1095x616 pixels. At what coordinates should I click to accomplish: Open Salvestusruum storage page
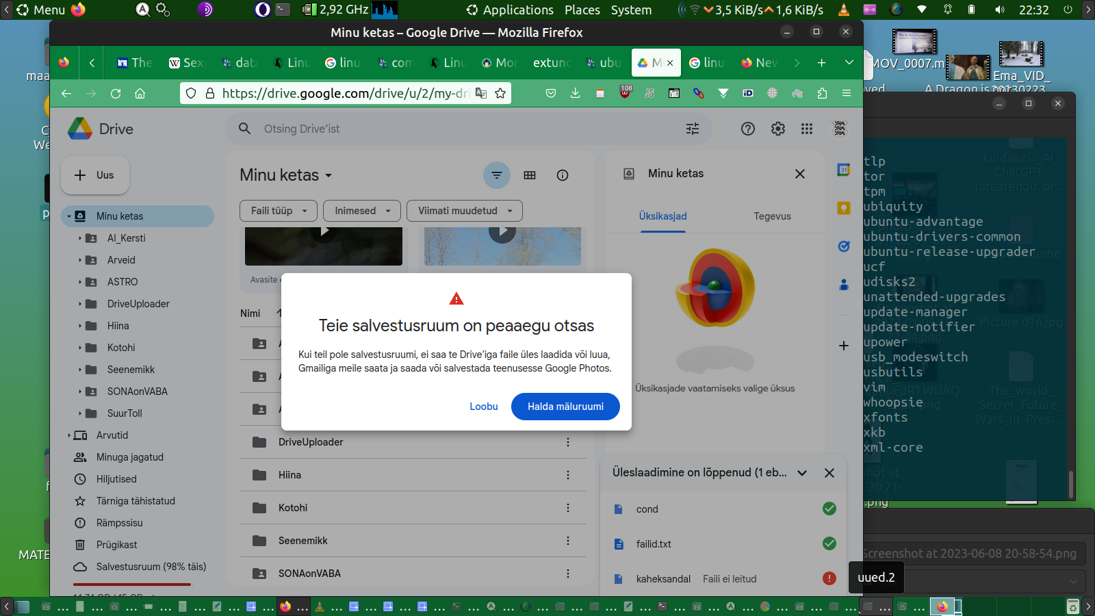click(151, 567)
